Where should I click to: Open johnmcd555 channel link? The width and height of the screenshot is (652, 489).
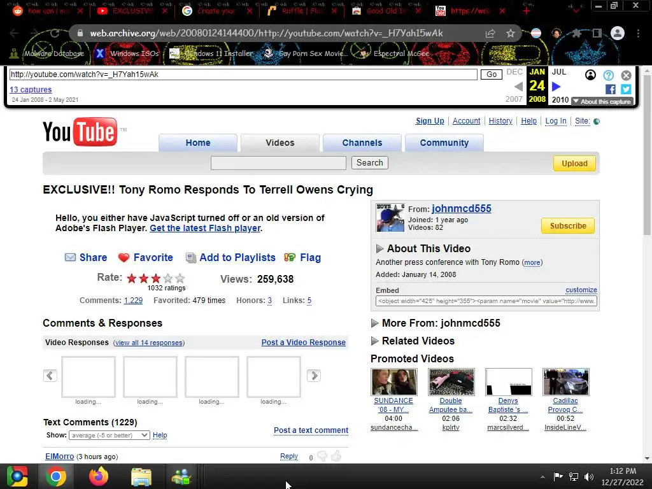pyautogui.click(x=461, y=209)
